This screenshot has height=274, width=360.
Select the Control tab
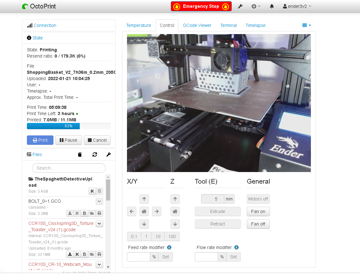coord(167,26)
